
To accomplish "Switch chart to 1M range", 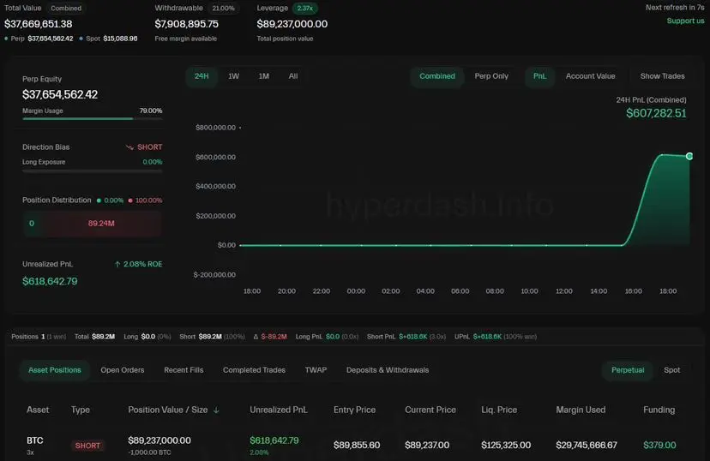I will pos(263,76).
